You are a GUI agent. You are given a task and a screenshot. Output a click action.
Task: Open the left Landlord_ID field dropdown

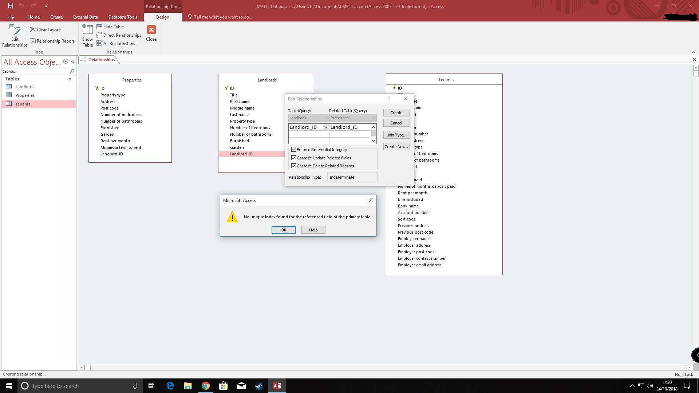(326, 127)
